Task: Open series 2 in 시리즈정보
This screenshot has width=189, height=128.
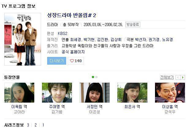Action: pos(36,125)
